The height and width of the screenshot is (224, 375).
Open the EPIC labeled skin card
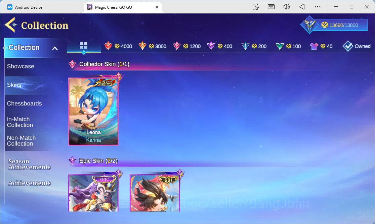click(x=93, y=193)
